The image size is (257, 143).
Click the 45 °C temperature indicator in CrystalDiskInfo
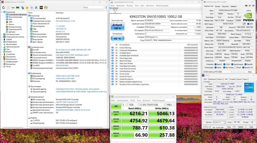pos(117,39)
